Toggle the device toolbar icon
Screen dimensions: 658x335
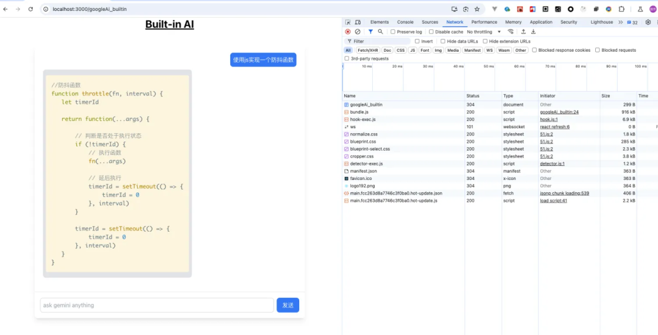(358, 22)
